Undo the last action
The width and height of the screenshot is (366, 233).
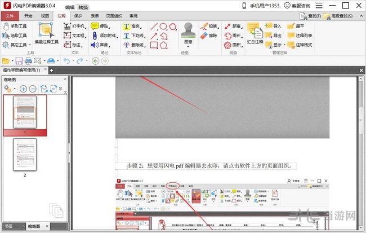[x=67, y=61]
